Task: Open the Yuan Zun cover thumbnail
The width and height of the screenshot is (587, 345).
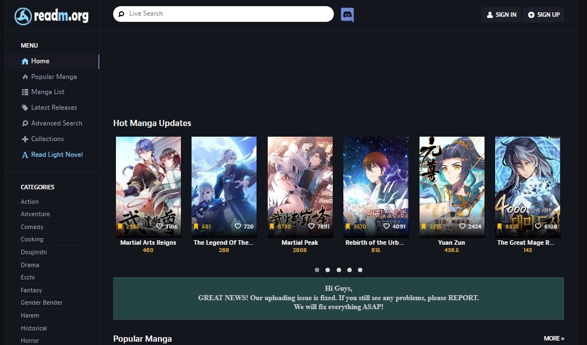Action: pos(452,187)
